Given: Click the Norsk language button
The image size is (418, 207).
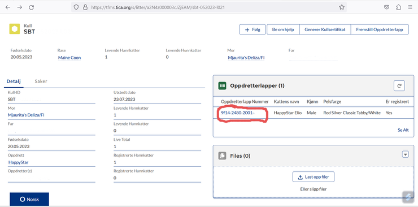Looking at the screenshot, I should point(29,199).
